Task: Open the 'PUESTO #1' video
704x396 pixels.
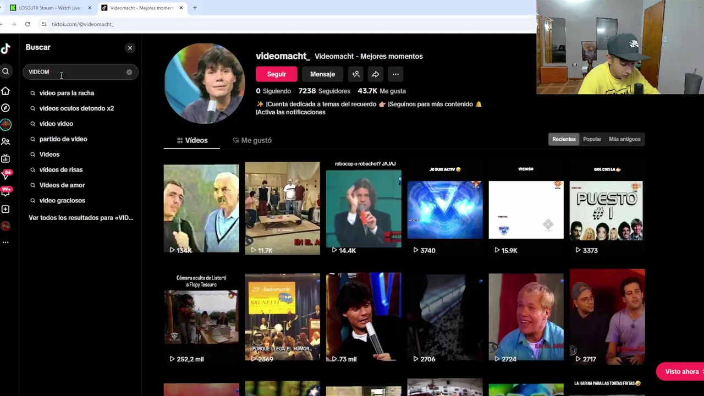Action: pyautogui.click(x=606, y=208)
